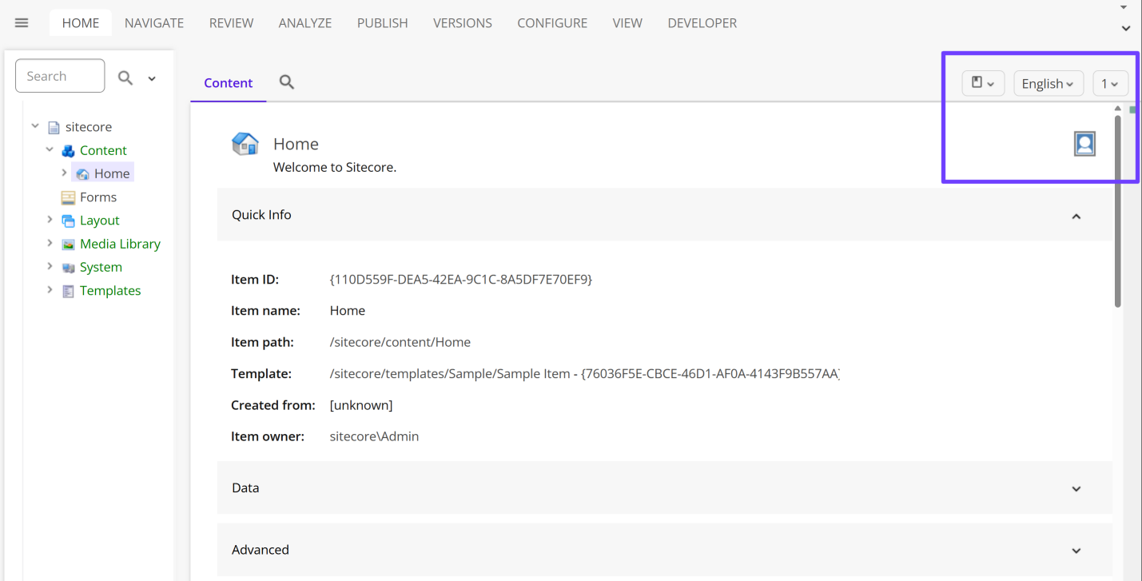Select the sitecore root tree item
Image resolution: width=1142 pixels, height=581 pixels.
89,127
